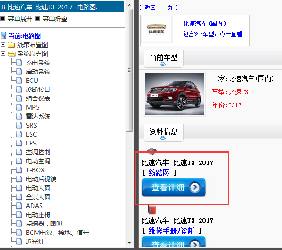Click the 菜单展开 icon
Viewport: 282px width, 250px height.
2,18
